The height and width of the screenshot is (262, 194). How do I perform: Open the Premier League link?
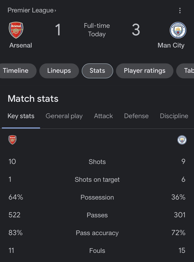pos(32,10)
